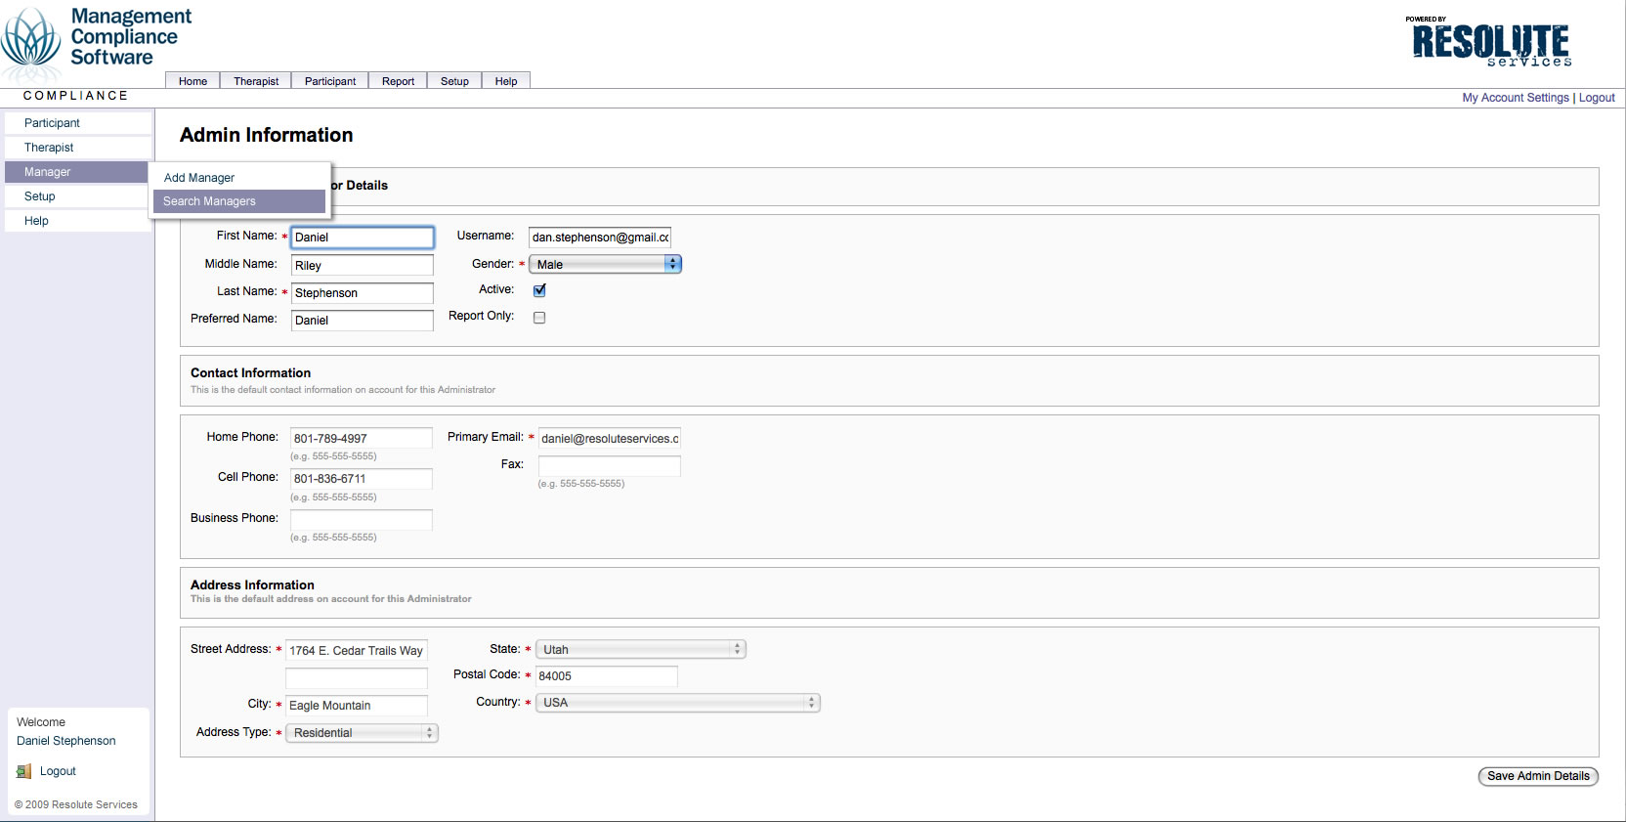Enable the Report Only checkbox
The image size is (1626, 822).
(x=539, y=318)
